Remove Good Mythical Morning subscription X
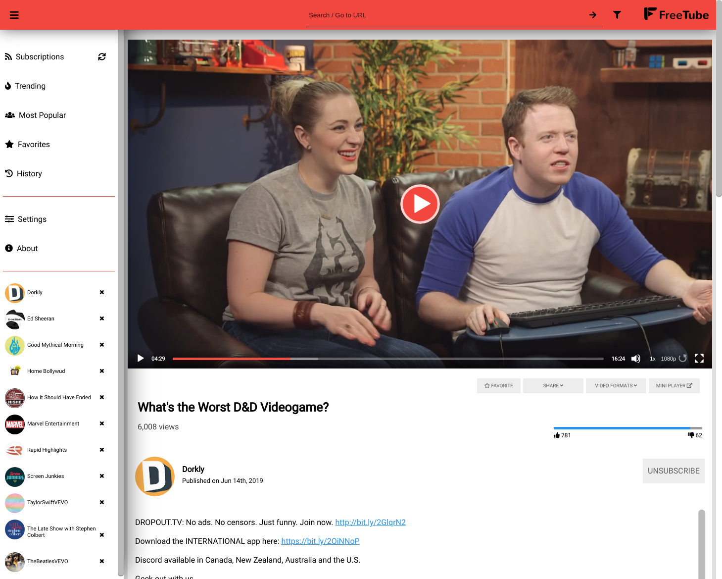The width and height of the screenshot is (722, 579). [102, 345]
